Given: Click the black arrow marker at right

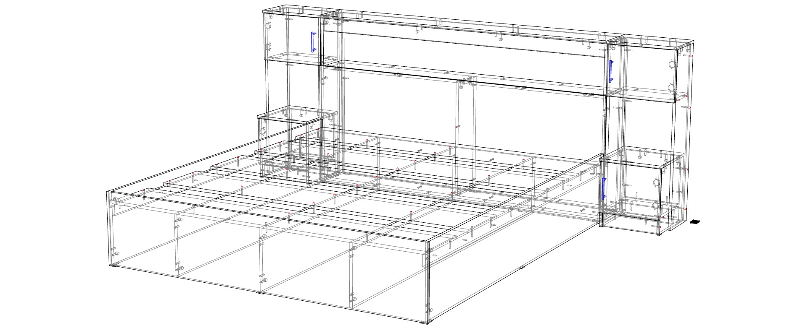Looking at the screenshot, I should pos(695,222).
